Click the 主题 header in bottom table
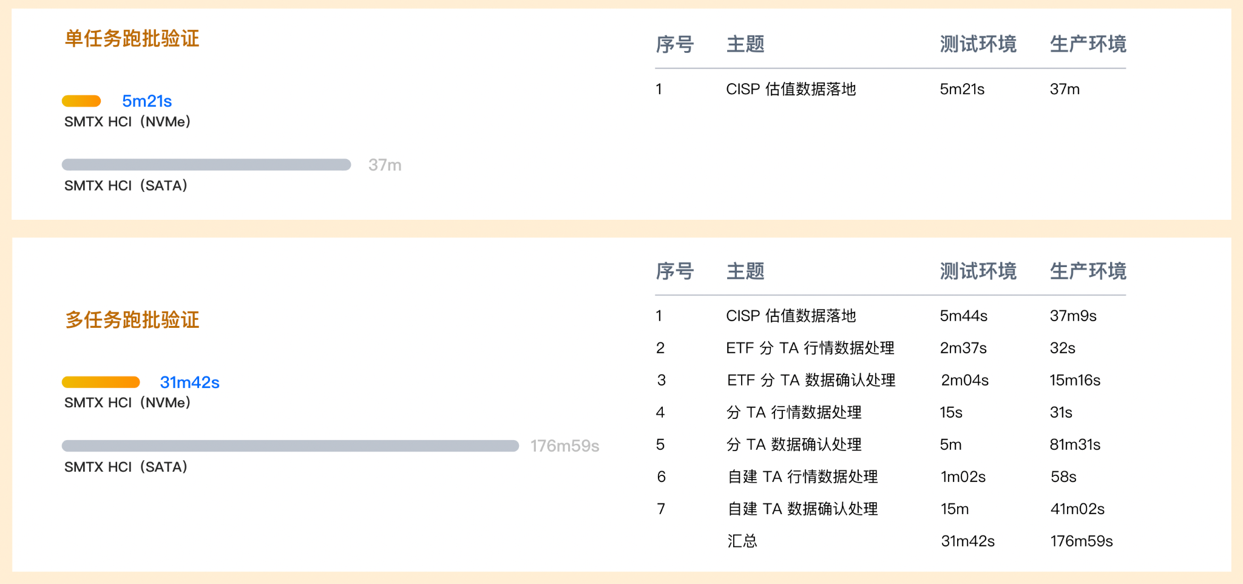Screen dimensions: 1243x584 (x=745, y=271)
